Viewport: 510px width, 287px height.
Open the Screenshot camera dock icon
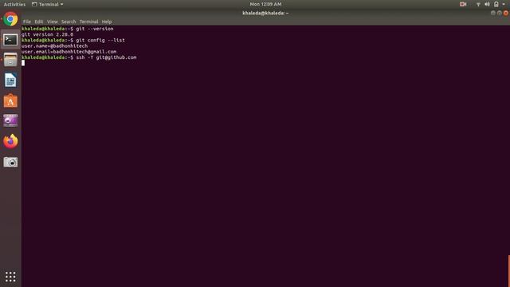[x=10, y=162]
